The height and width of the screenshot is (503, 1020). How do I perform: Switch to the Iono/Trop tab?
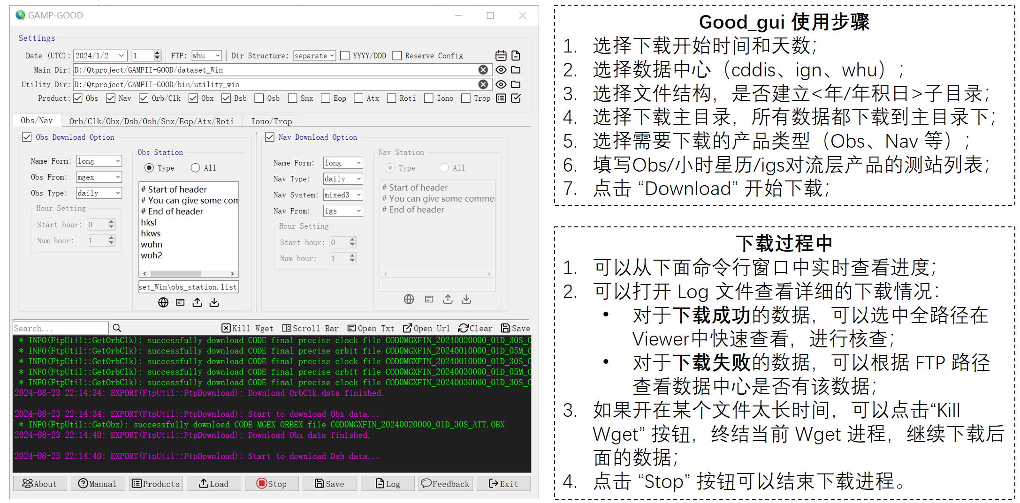(x=271, y=121)
